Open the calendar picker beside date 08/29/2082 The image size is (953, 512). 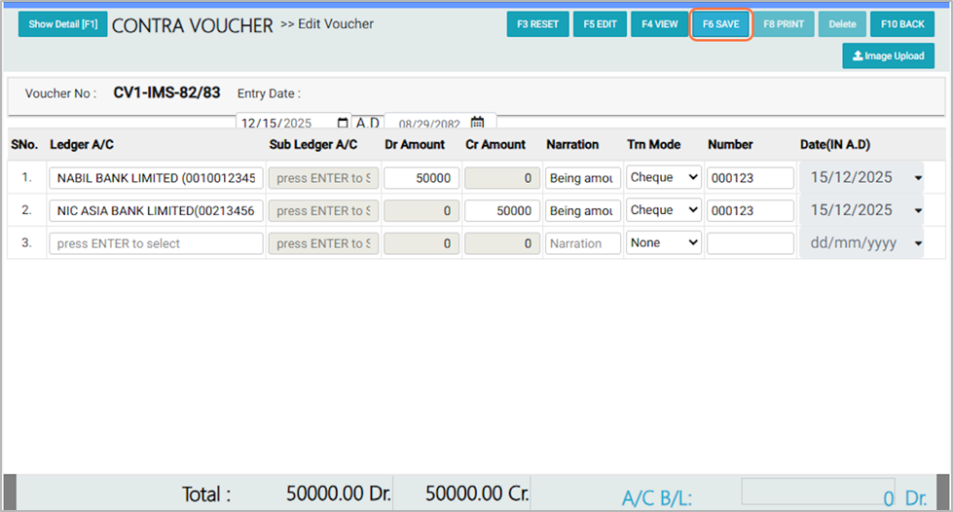click(477, 124)
